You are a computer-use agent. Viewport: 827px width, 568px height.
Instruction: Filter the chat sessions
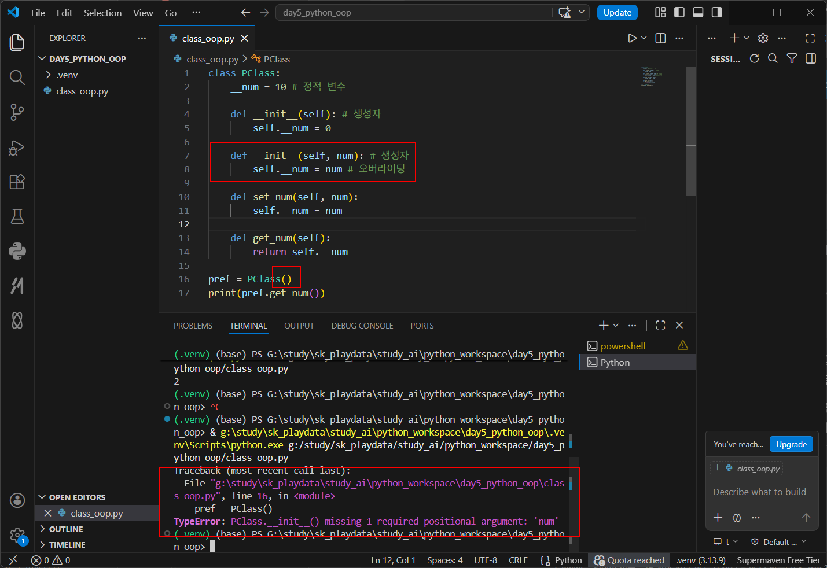[x=792, y=58]
